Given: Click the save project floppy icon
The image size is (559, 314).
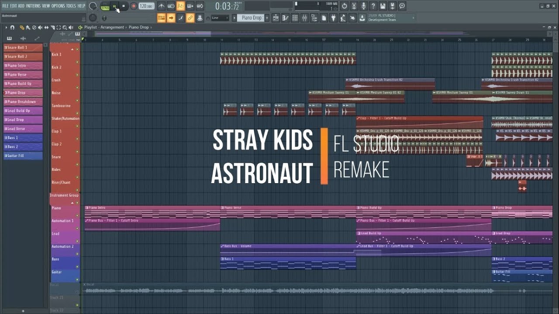Looking at the screenshot, I should 383,6.
